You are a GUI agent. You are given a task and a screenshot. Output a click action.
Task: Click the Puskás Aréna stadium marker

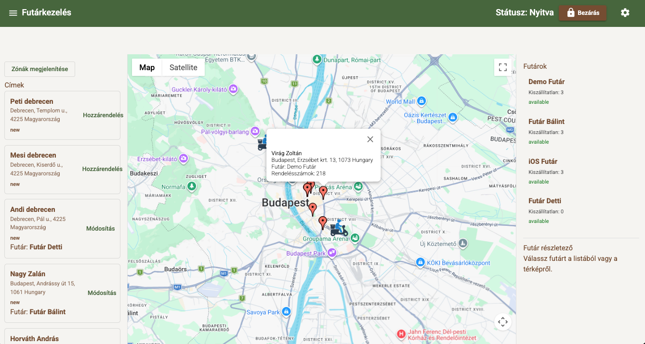357,186
